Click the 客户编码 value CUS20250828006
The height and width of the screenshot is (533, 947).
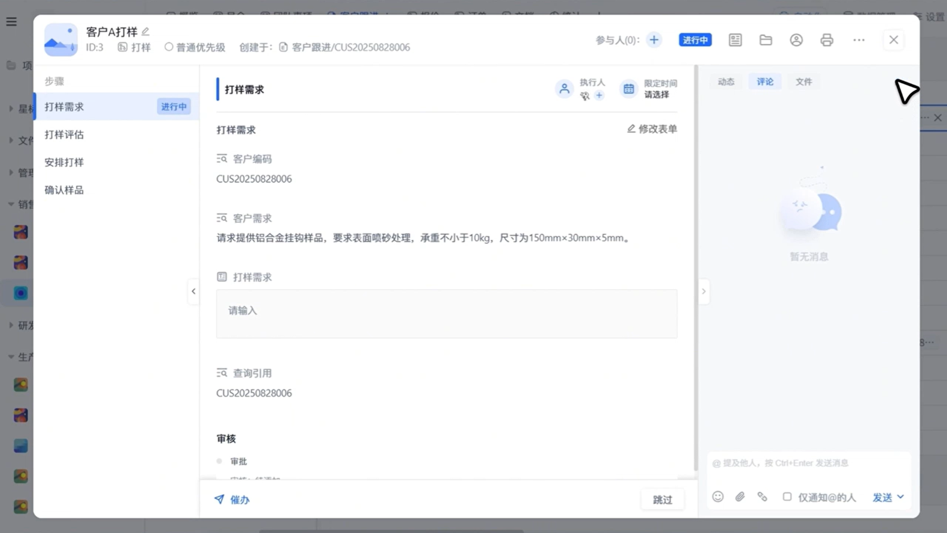(254, 179)
